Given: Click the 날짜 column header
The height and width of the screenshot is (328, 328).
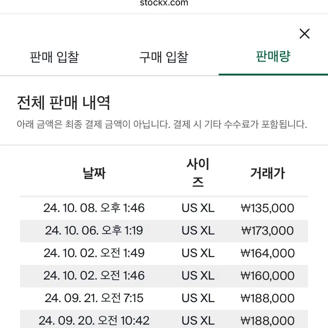Looking at the screenshot, I should 94,173.
